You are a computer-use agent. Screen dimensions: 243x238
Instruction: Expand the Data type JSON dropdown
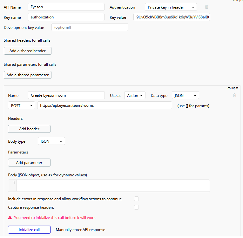pyautogui.click(x=185, y=95)
